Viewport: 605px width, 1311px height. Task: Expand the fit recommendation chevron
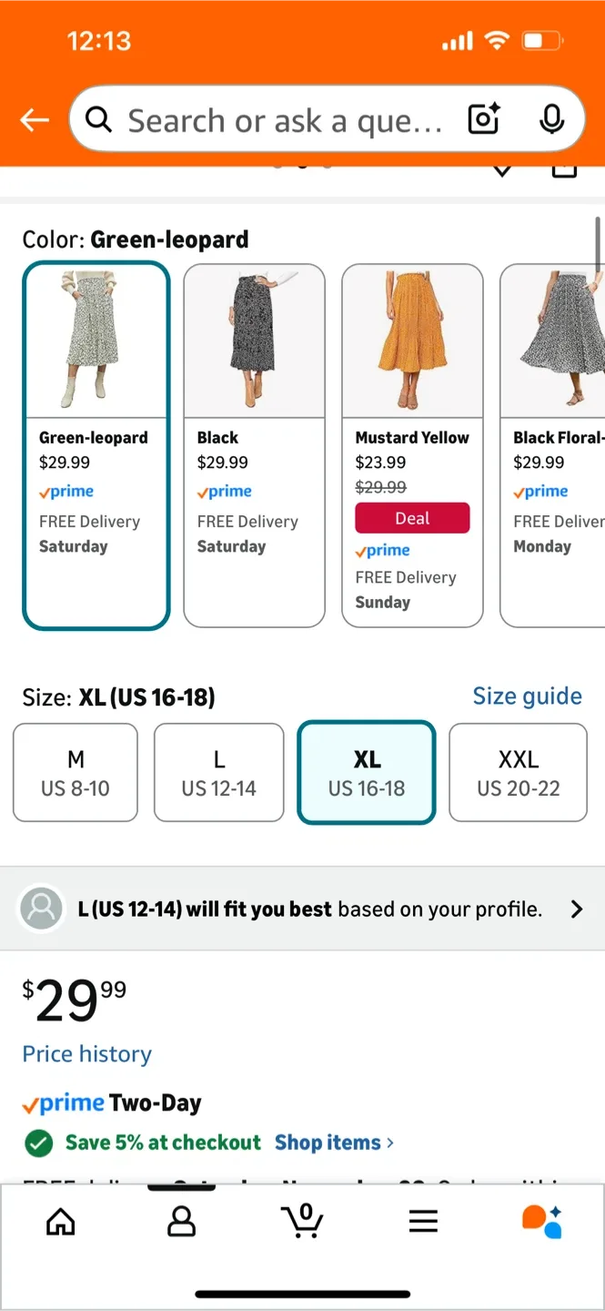576,908
